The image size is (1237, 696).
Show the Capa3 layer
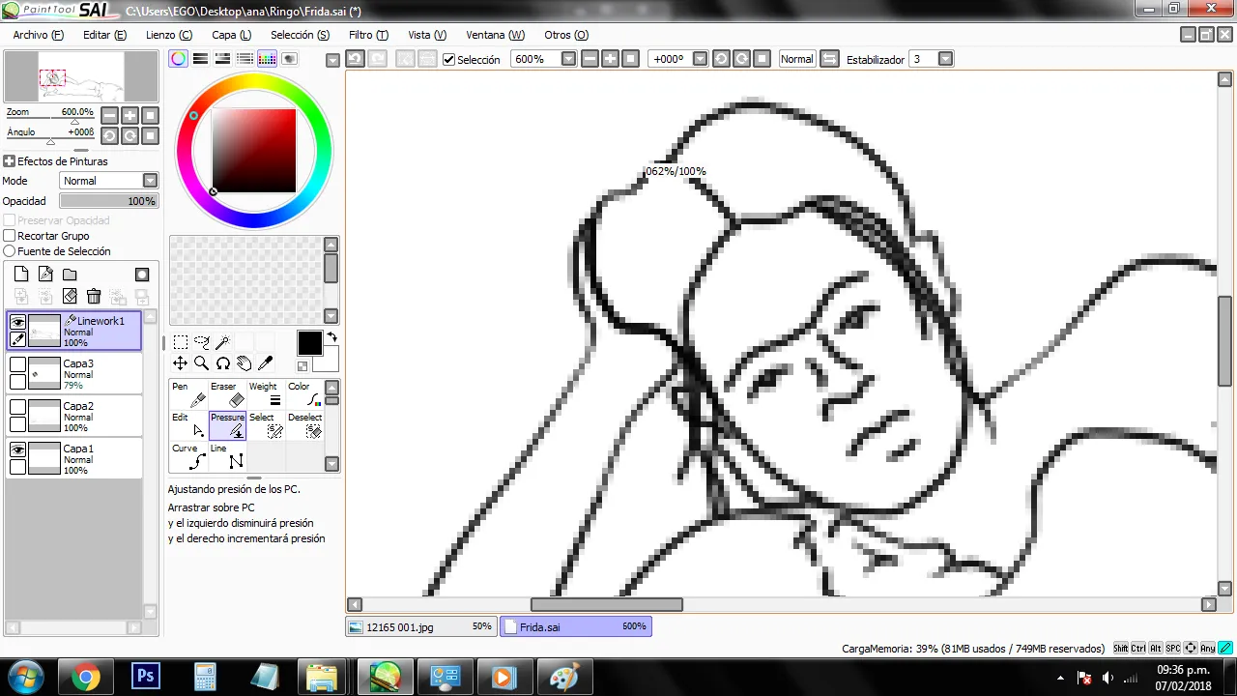pyautogui.click(x=17, y=364)
